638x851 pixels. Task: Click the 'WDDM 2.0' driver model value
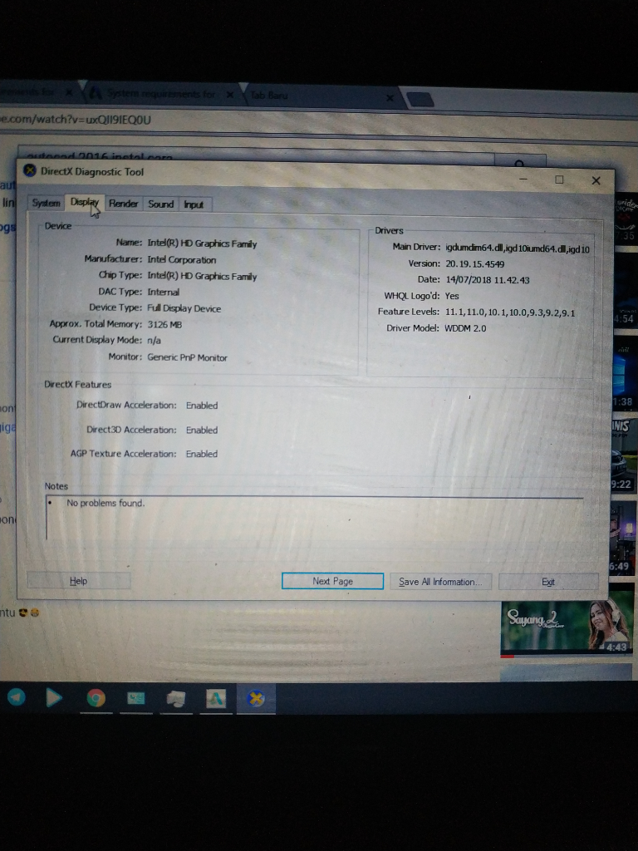[465, 328]
